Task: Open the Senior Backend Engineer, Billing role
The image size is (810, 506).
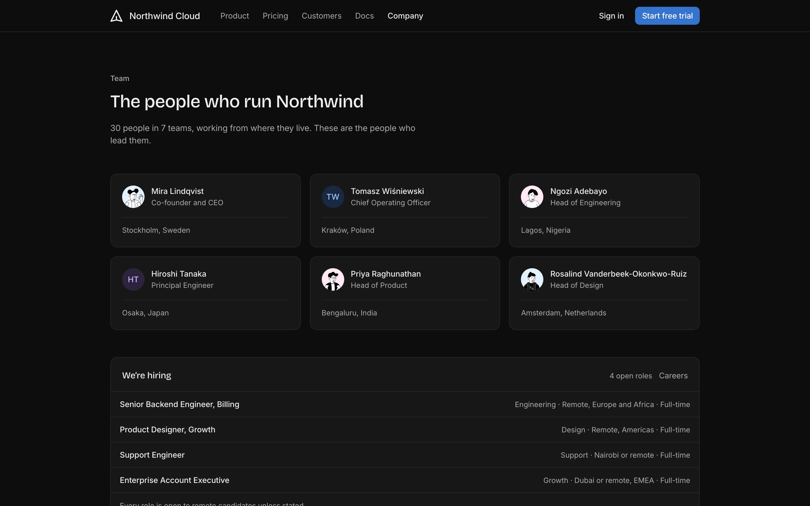Action: (x=405, y=404)
